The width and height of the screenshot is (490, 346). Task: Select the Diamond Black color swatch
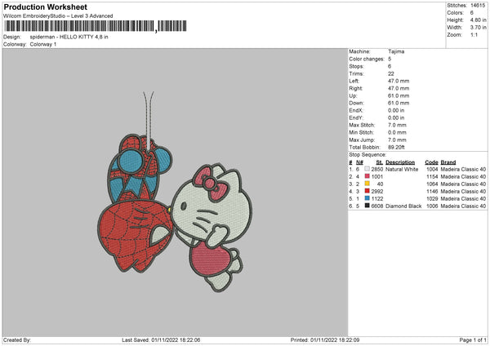367,206
